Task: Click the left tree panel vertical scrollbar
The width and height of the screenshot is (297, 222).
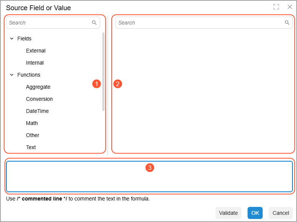Action: pyautogui.click(x=103, y=72)
